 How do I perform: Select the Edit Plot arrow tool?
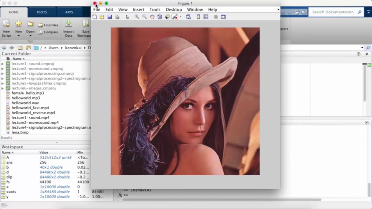127,17
